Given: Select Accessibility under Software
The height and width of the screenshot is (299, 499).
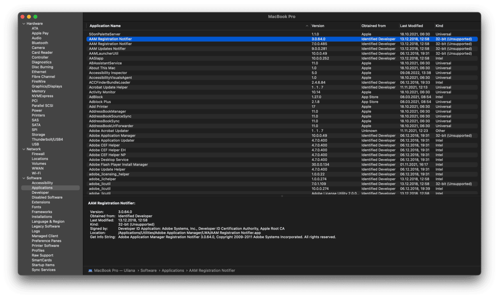Looking at the screenshot, I should (x=42, y=183).
